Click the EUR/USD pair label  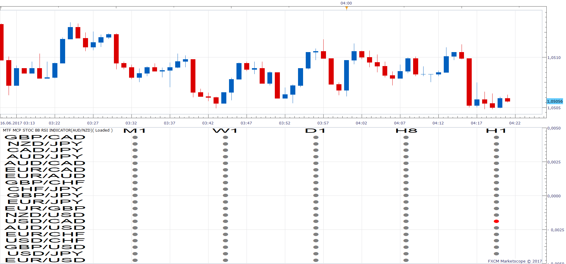click(x=45, y=260)
